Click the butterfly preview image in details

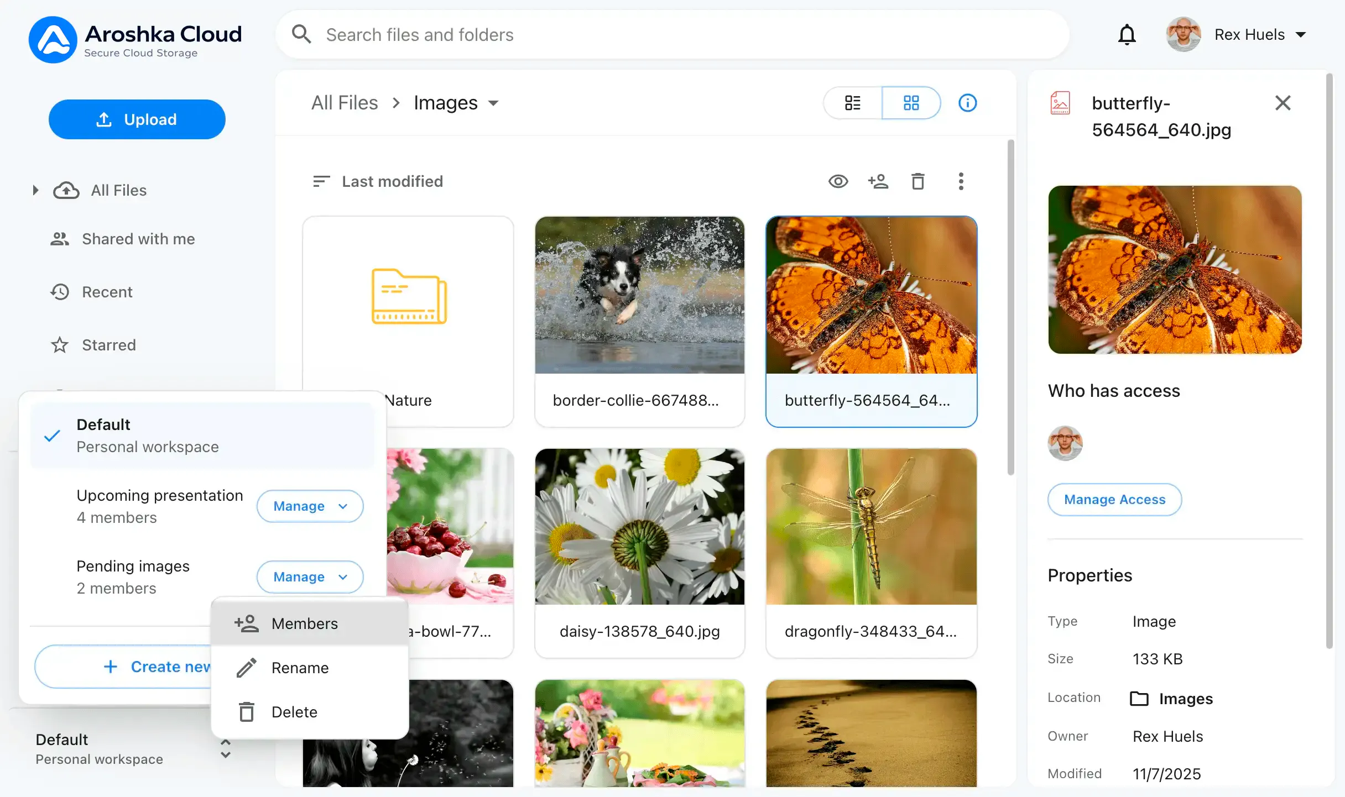point(1175,270)
